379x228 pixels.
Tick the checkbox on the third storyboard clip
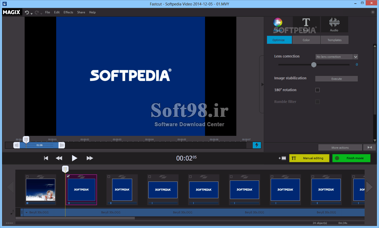(x=109, y=177)
